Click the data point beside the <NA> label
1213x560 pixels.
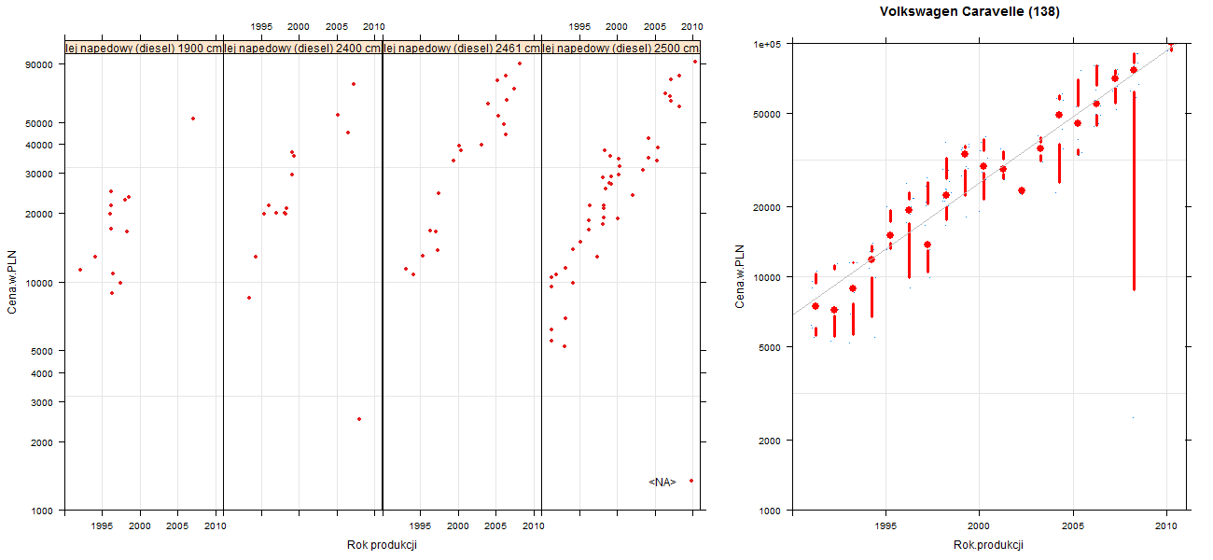[x=691, y=481]
